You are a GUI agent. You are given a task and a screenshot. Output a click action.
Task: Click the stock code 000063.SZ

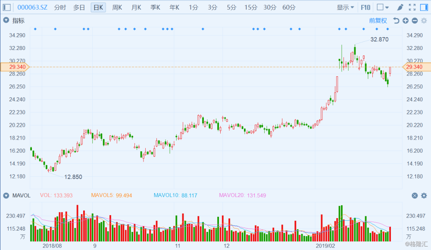(32, 7)
